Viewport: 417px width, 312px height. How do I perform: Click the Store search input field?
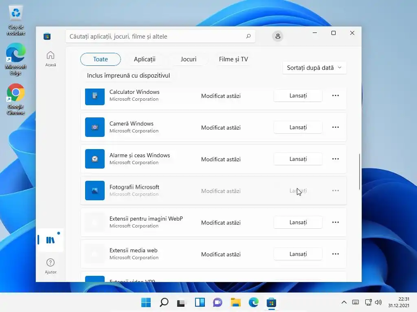[x=160, y=36]
